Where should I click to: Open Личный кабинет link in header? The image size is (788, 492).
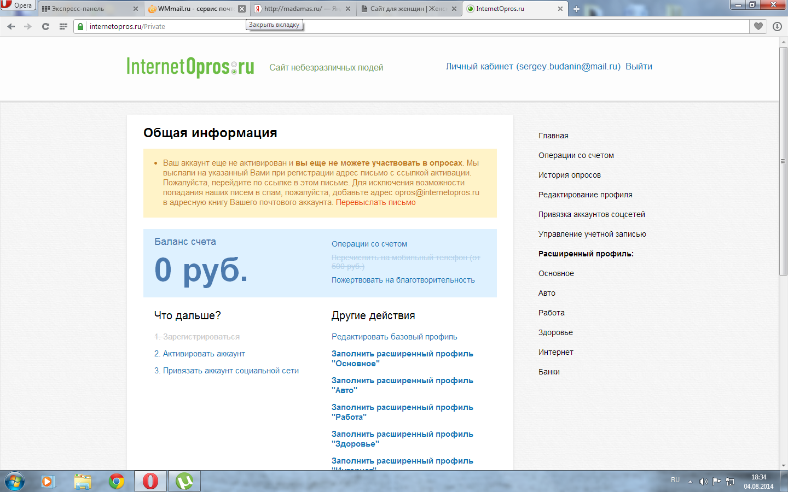click(533, 67)
